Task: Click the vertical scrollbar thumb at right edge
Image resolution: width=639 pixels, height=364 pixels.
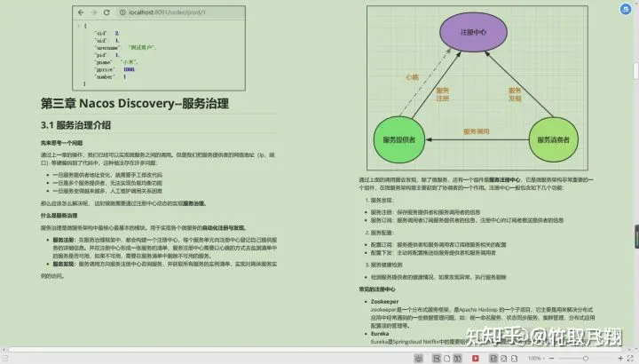Action: coord(636,70)
